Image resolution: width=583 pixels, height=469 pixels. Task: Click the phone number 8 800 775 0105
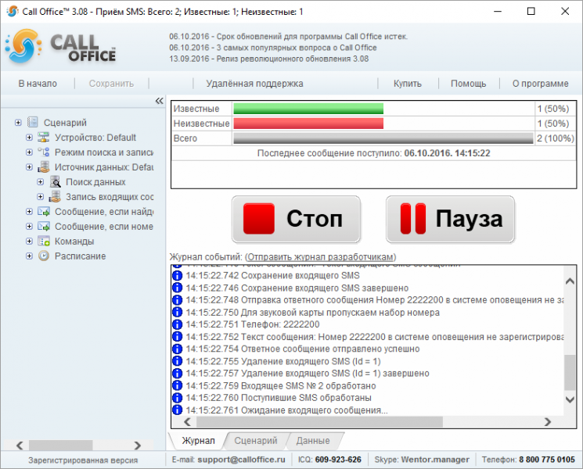(x=547, y=460)
